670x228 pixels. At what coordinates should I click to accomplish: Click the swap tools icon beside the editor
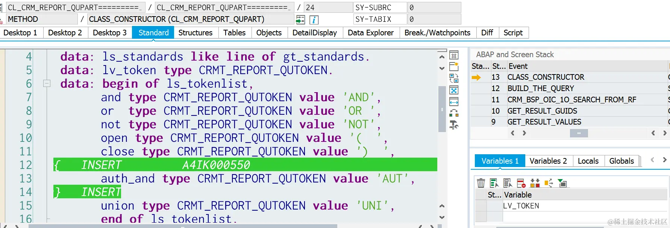[454, 78]
